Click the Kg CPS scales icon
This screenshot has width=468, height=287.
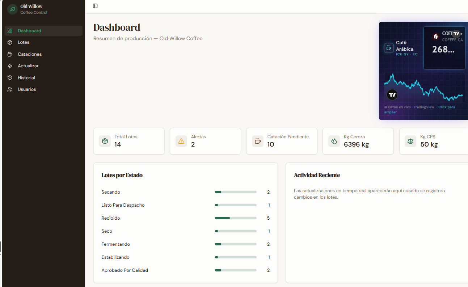click(x=410, y=141)
